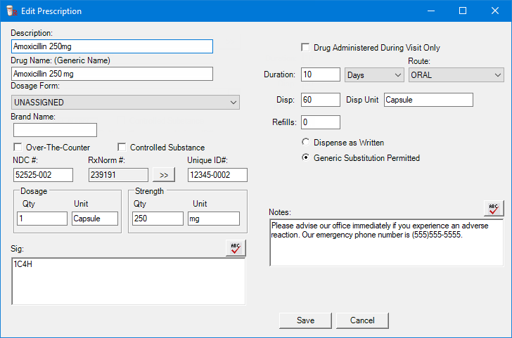
Task: Click the Disp Unit field containing Capsule
Action: (428, 100)
